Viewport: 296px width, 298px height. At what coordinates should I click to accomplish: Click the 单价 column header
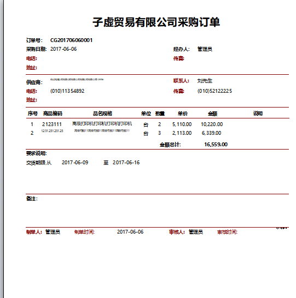pos(183,114)
